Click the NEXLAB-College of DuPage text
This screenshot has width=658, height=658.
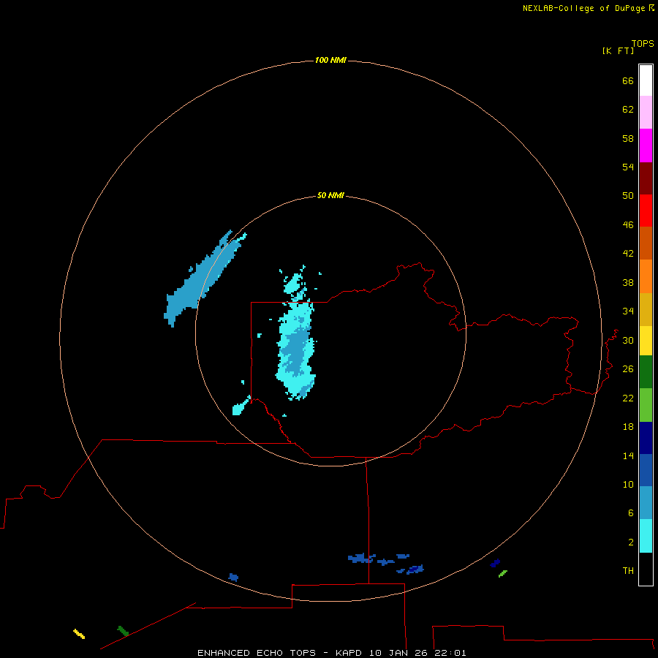pos(583,8)
